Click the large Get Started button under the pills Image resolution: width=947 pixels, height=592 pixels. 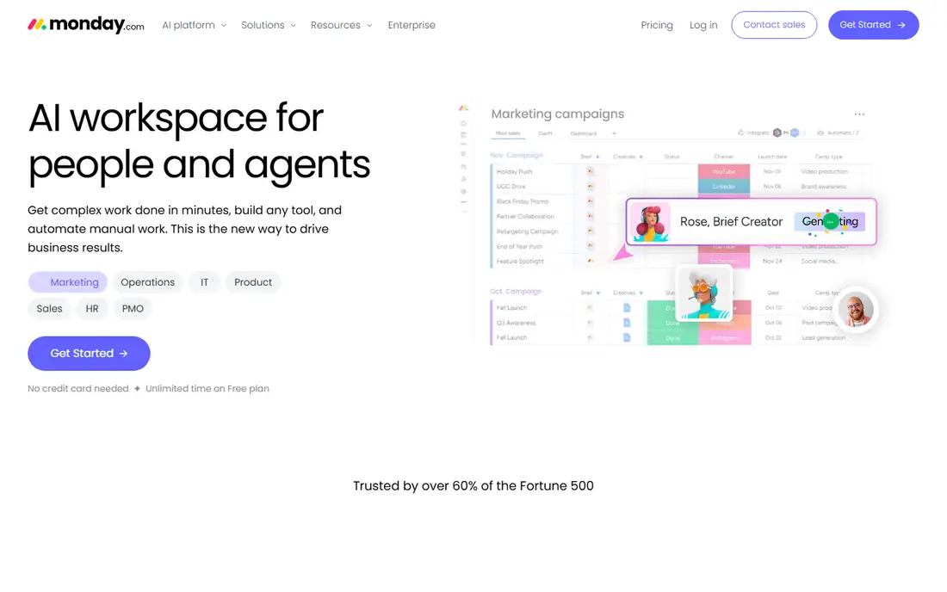point(89,353)
